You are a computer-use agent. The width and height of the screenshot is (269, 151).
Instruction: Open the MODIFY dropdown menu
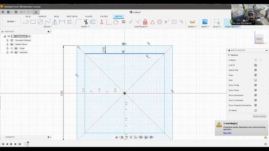pos(85,27)
